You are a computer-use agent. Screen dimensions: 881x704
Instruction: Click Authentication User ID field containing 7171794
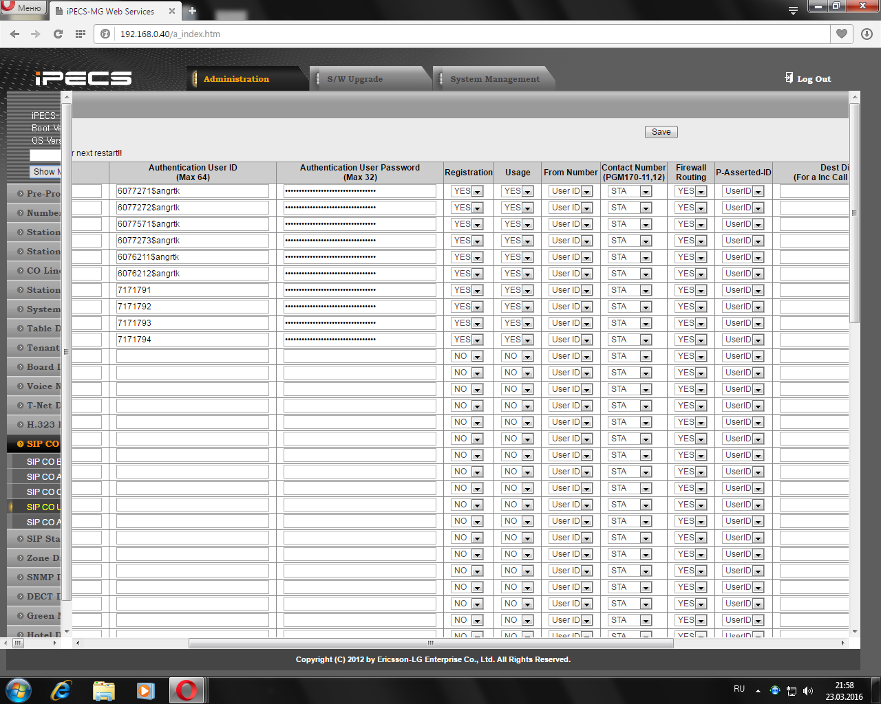pyautogui.click(x=192, y=340)
